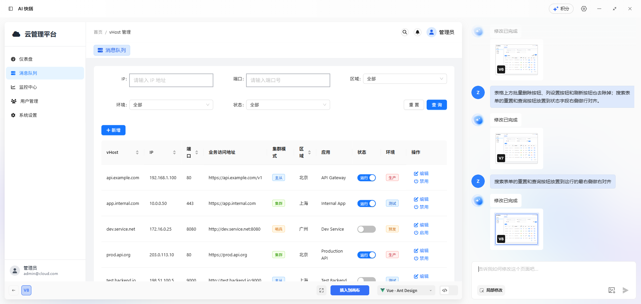Click the image upload icon in chat input
The width and height of the screenshot is (641, 304).
(x=612, y=290)
